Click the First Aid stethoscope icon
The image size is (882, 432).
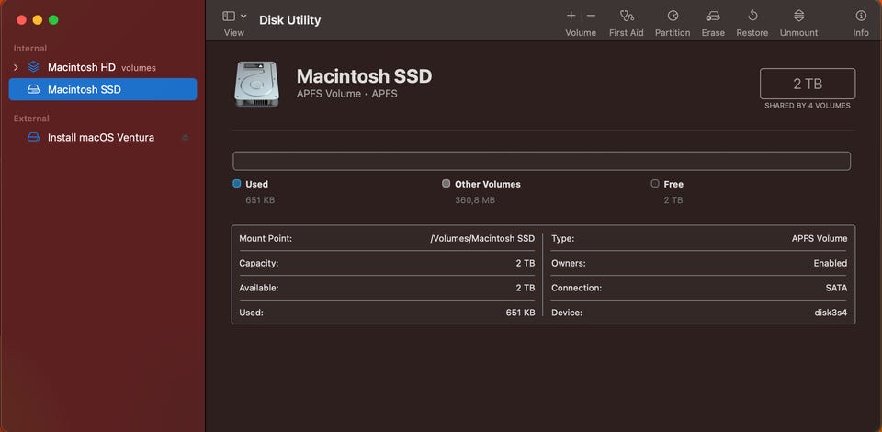click(x=627, y=16)
